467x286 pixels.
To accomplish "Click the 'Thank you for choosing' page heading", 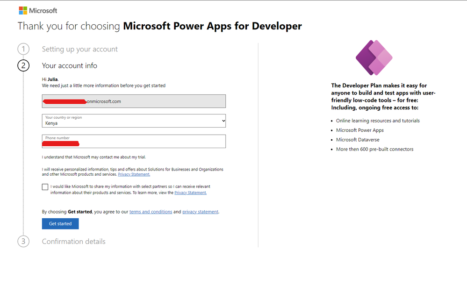I will tap(159, 26).
